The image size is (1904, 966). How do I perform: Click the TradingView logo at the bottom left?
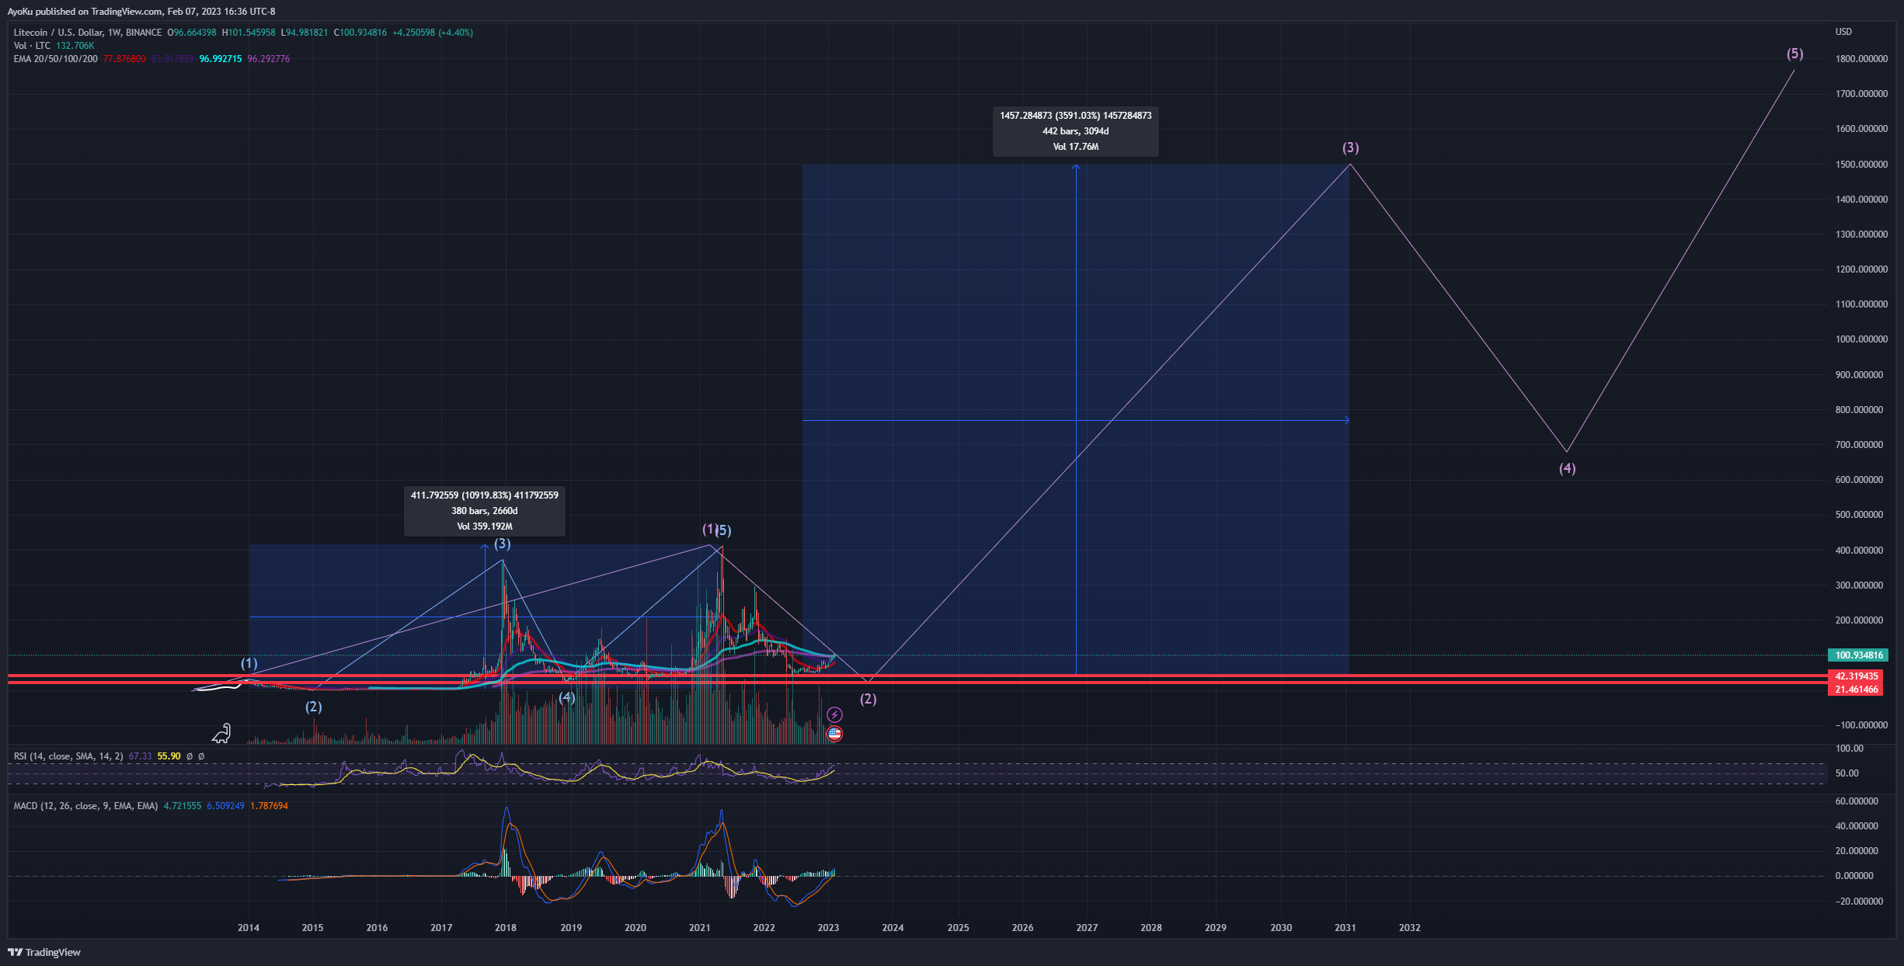click(44, 952)
